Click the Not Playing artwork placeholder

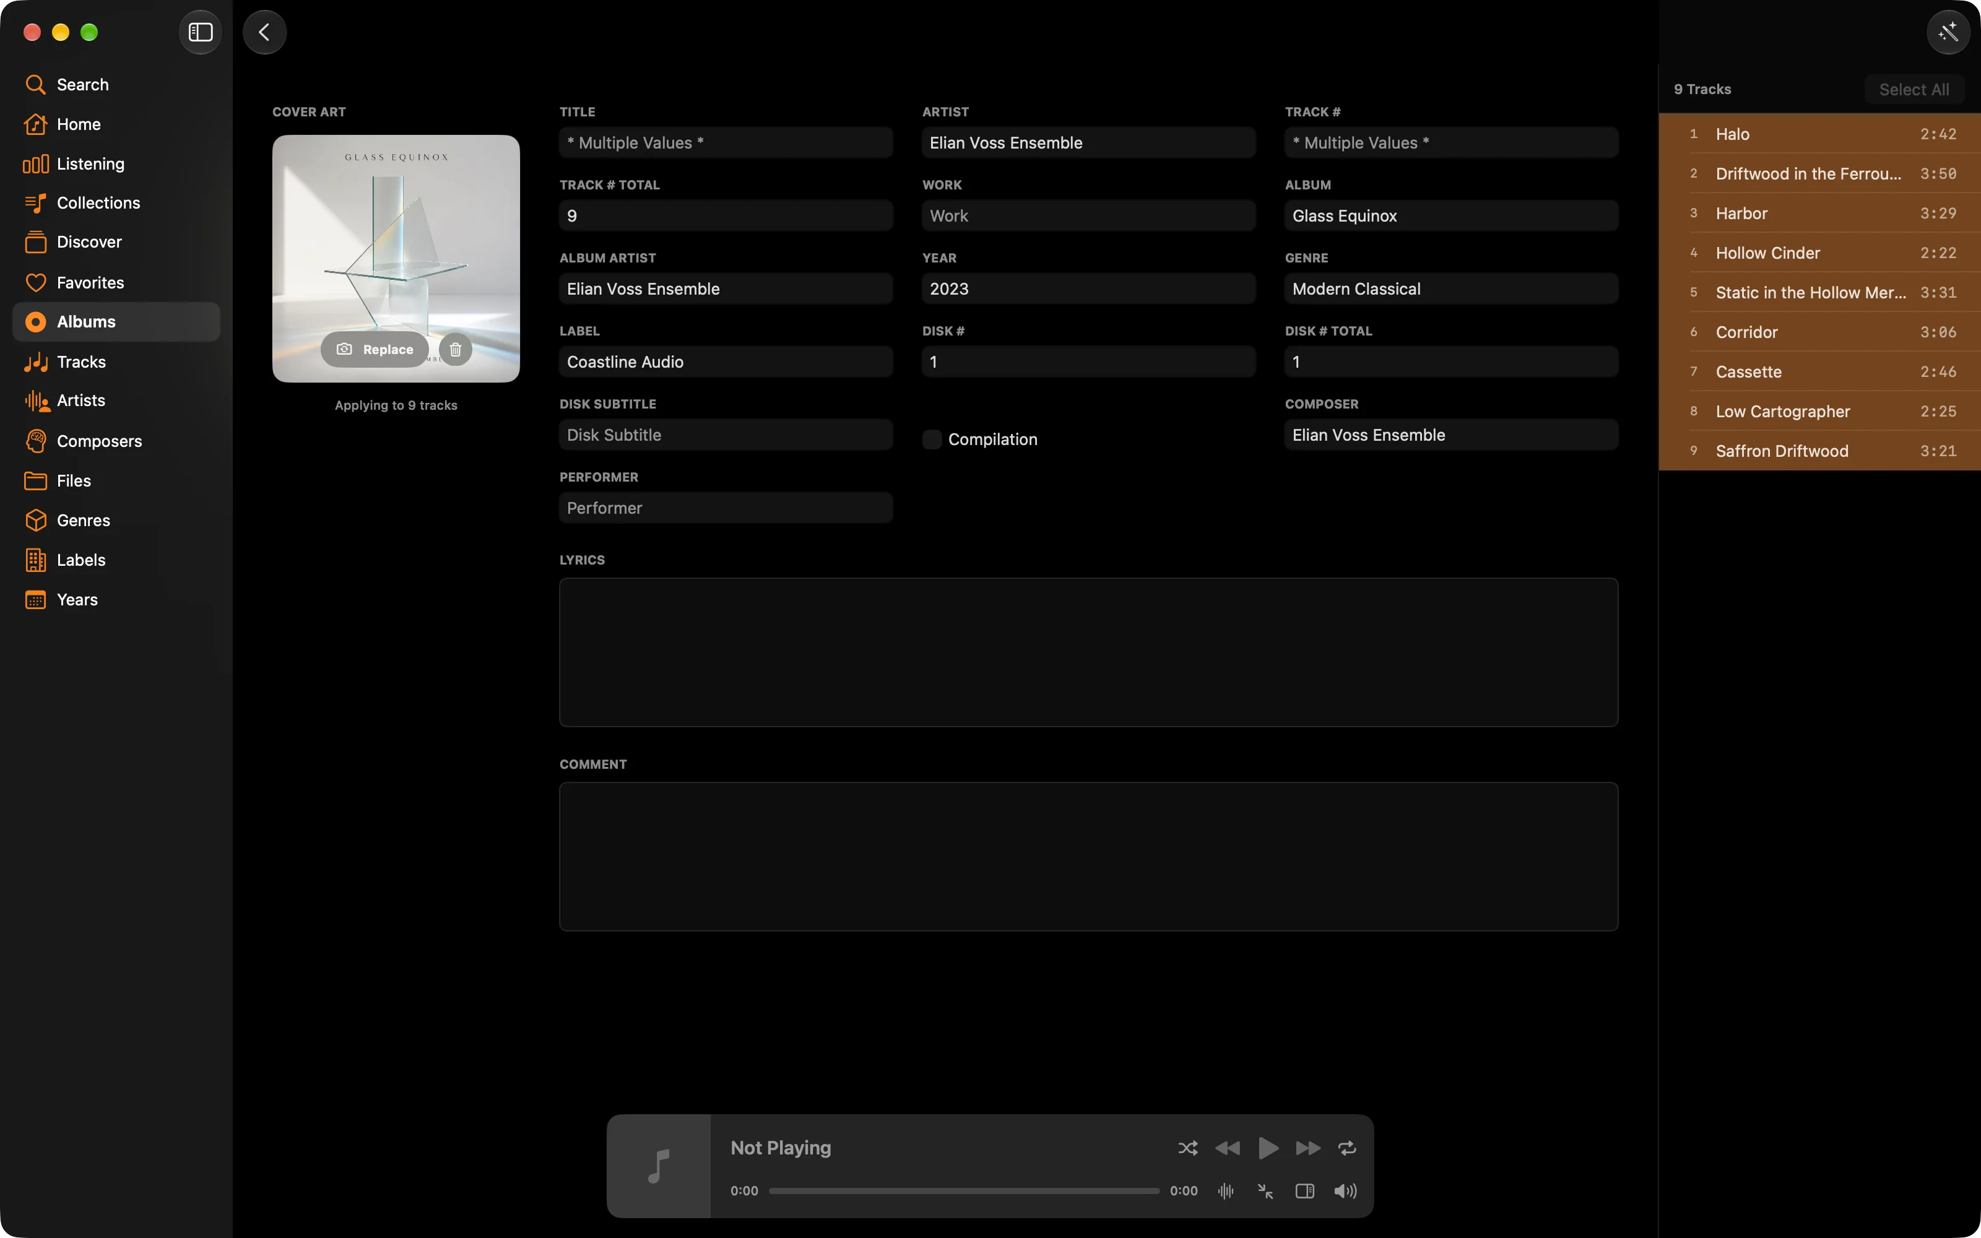pos(659,1165)
